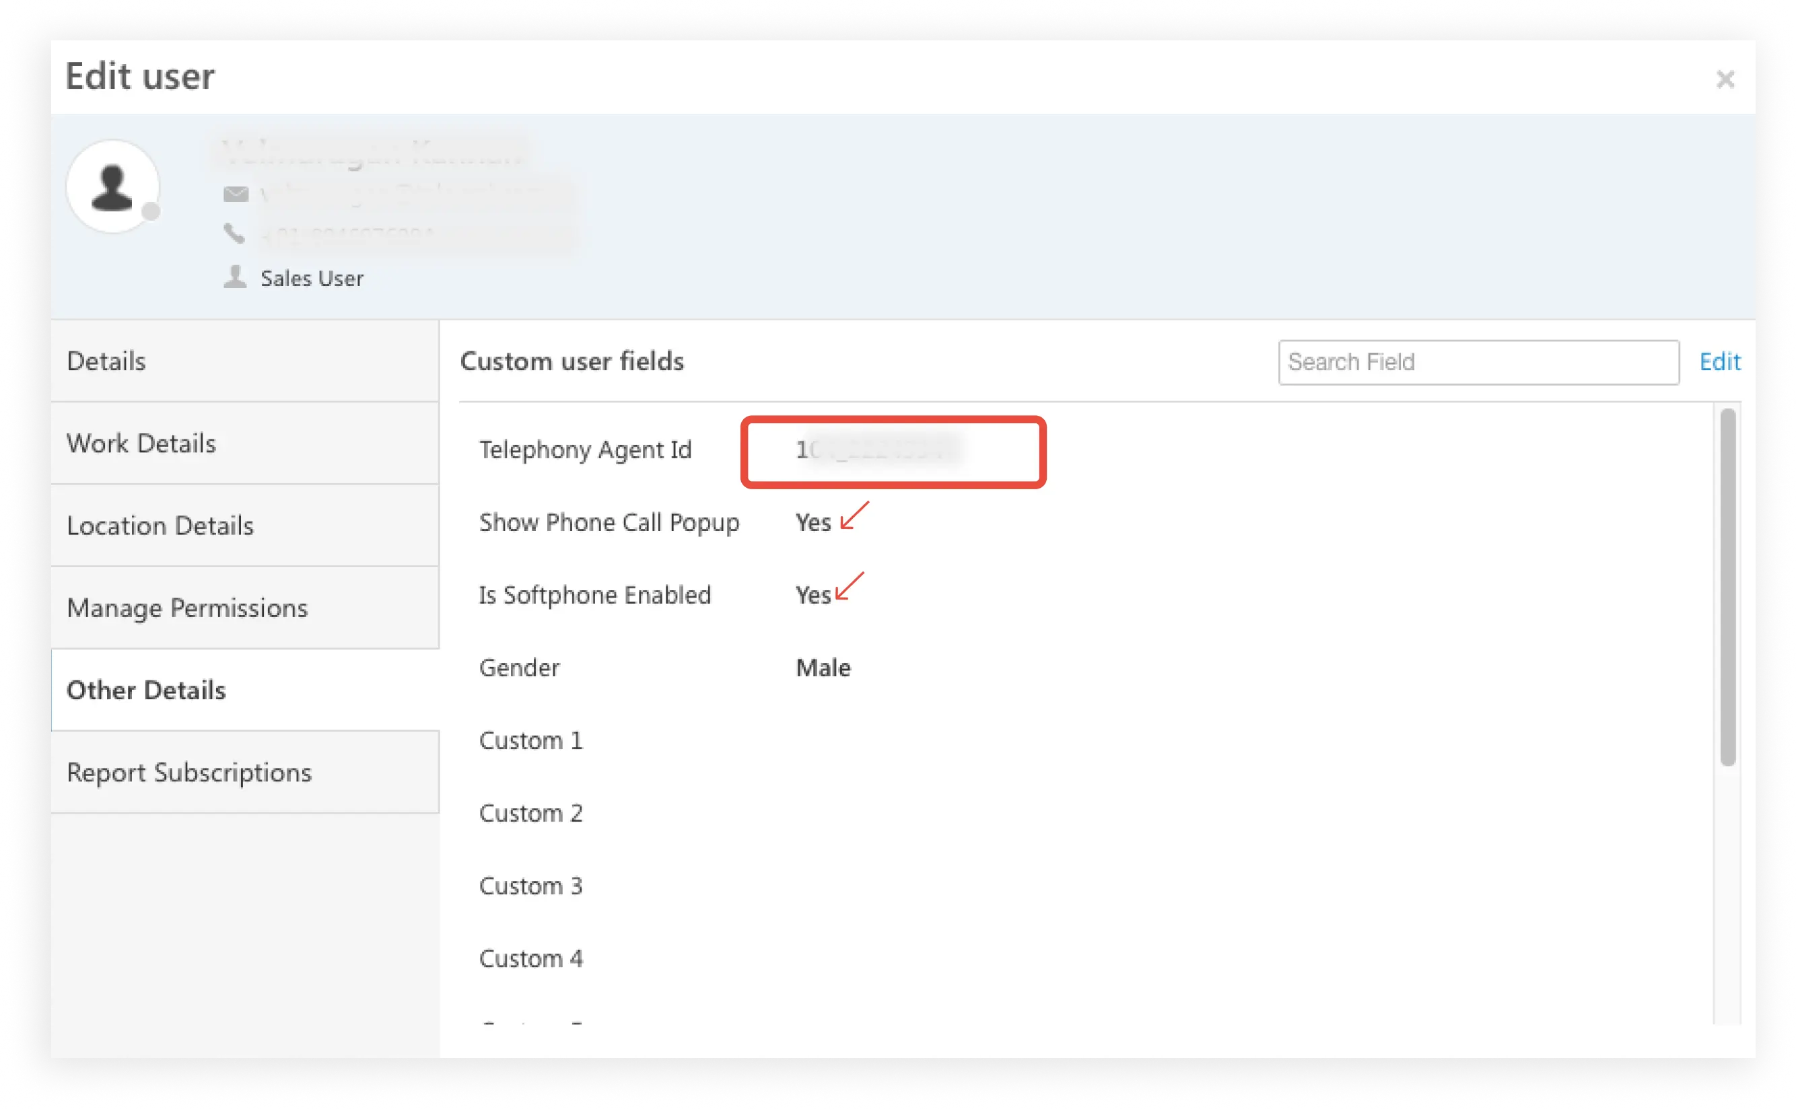This screenshot has height=1109, width=1796.
Task: Click Yes value for Show Phone Call Popup
Action: 813,522
